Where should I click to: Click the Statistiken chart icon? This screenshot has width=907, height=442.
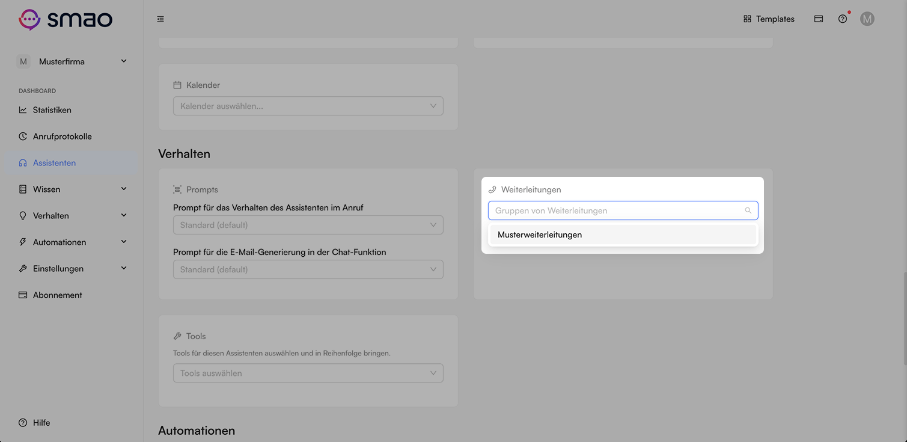[23, 110]
